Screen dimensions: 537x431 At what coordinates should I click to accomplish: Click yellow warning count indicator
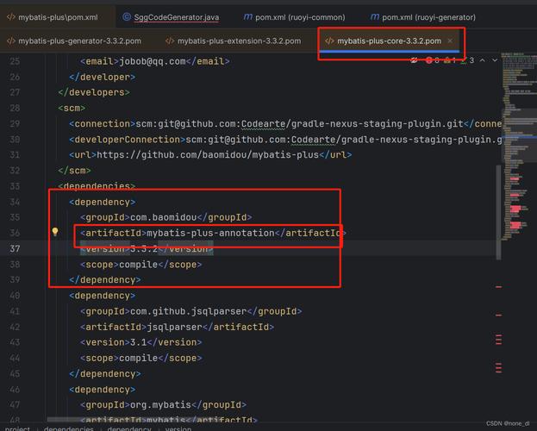(450, 60)
